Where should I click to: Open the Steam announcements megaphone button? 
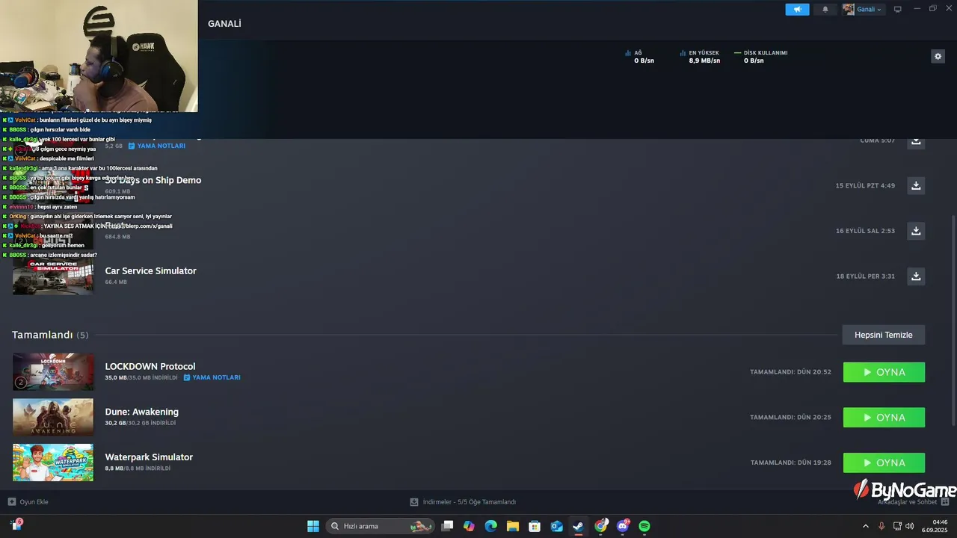coord(797,9)
